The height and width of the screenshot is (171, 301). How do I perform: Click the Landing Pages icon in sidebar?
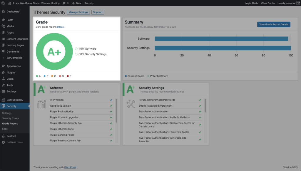click(3, 45)
